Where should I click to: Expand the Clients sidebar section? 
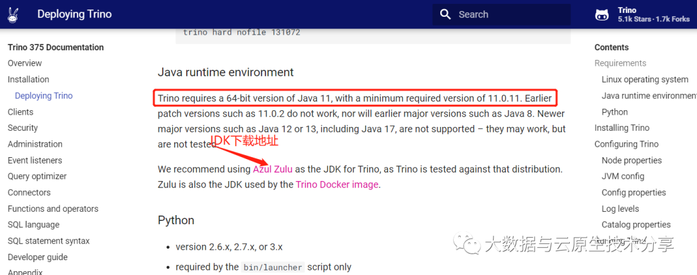point(21,112)
